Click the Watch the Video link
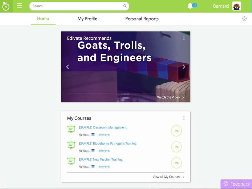Screen dimensions: 252x189 [x=168, y=97]
